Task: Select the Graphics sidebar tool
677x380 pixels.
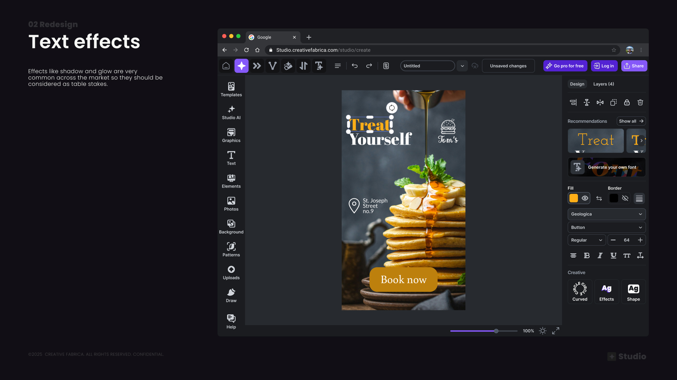Action: [231, 135]
